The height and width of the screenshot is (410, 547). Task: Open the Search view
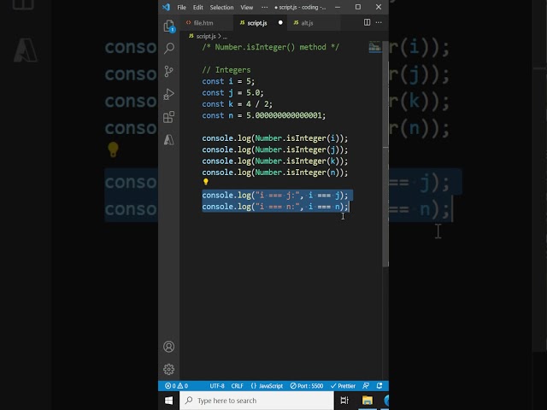169,48
